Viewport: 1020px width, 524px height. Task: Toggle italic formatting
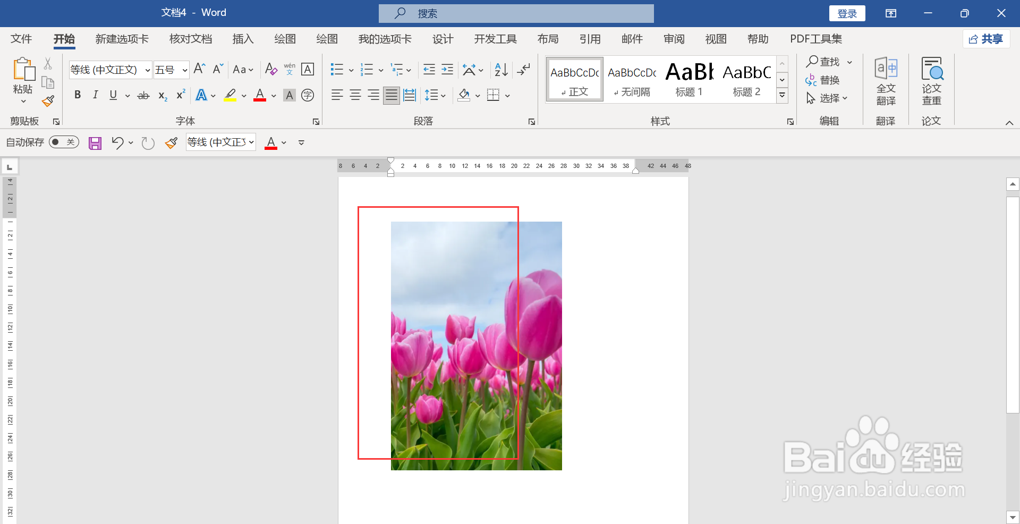click(96, 95)
